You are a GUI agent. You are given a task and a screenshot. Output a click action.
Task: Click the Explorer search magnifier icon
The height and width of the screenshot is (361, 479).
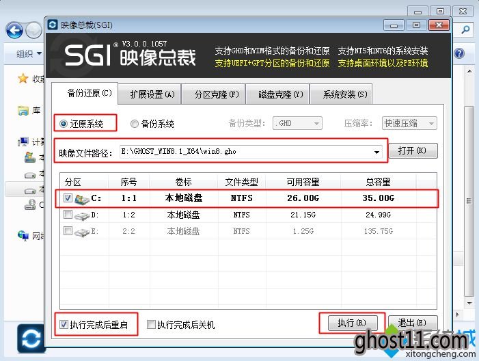click(x=465, y=29)
